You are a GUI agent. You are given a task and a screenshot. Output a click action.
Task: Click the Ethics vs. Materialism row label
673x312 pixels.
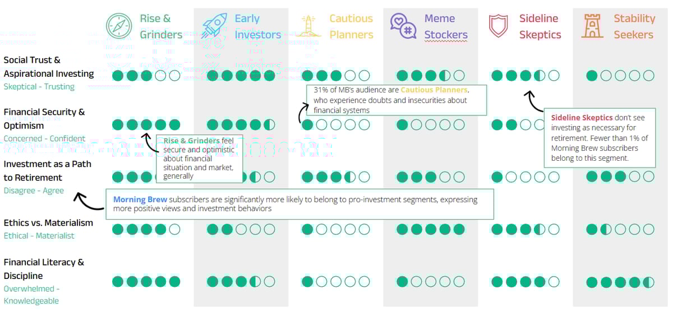point(48,223)
